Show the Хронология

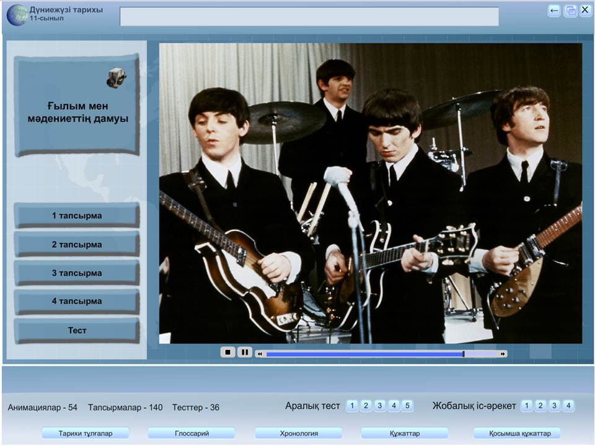299,433
